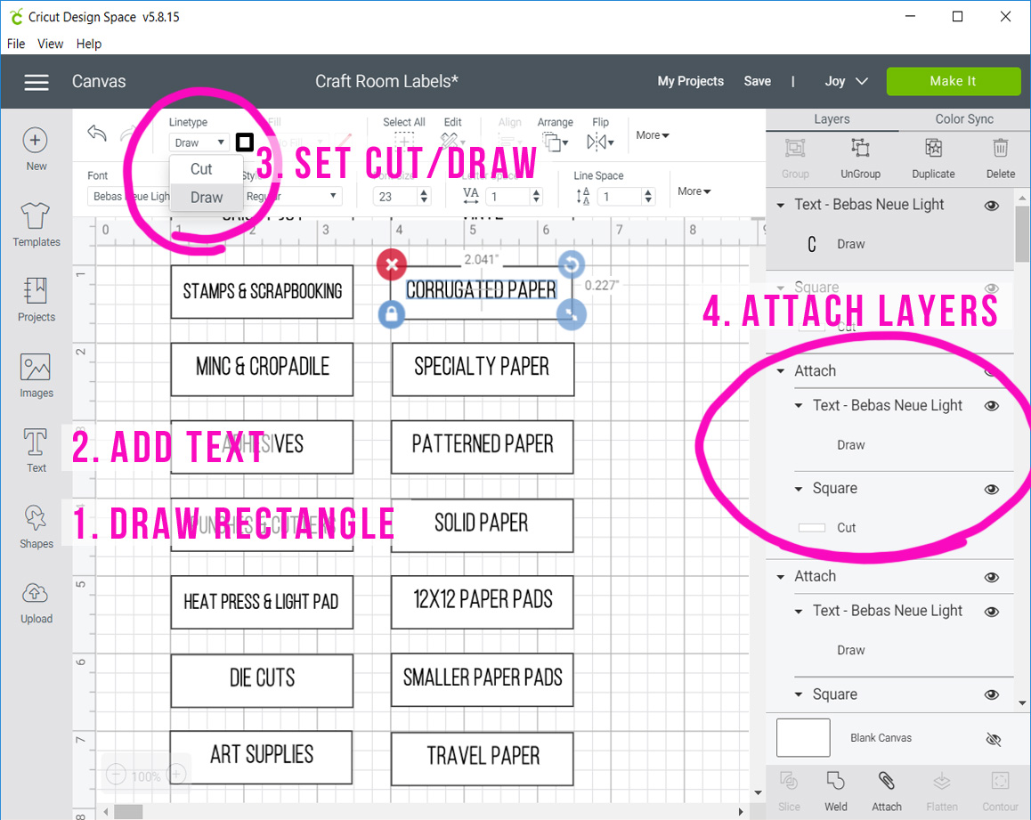This screenshot has height=820, width=1031.
Task: Click the New project icon
Action: pyautogui.click(x=36, y=140)
